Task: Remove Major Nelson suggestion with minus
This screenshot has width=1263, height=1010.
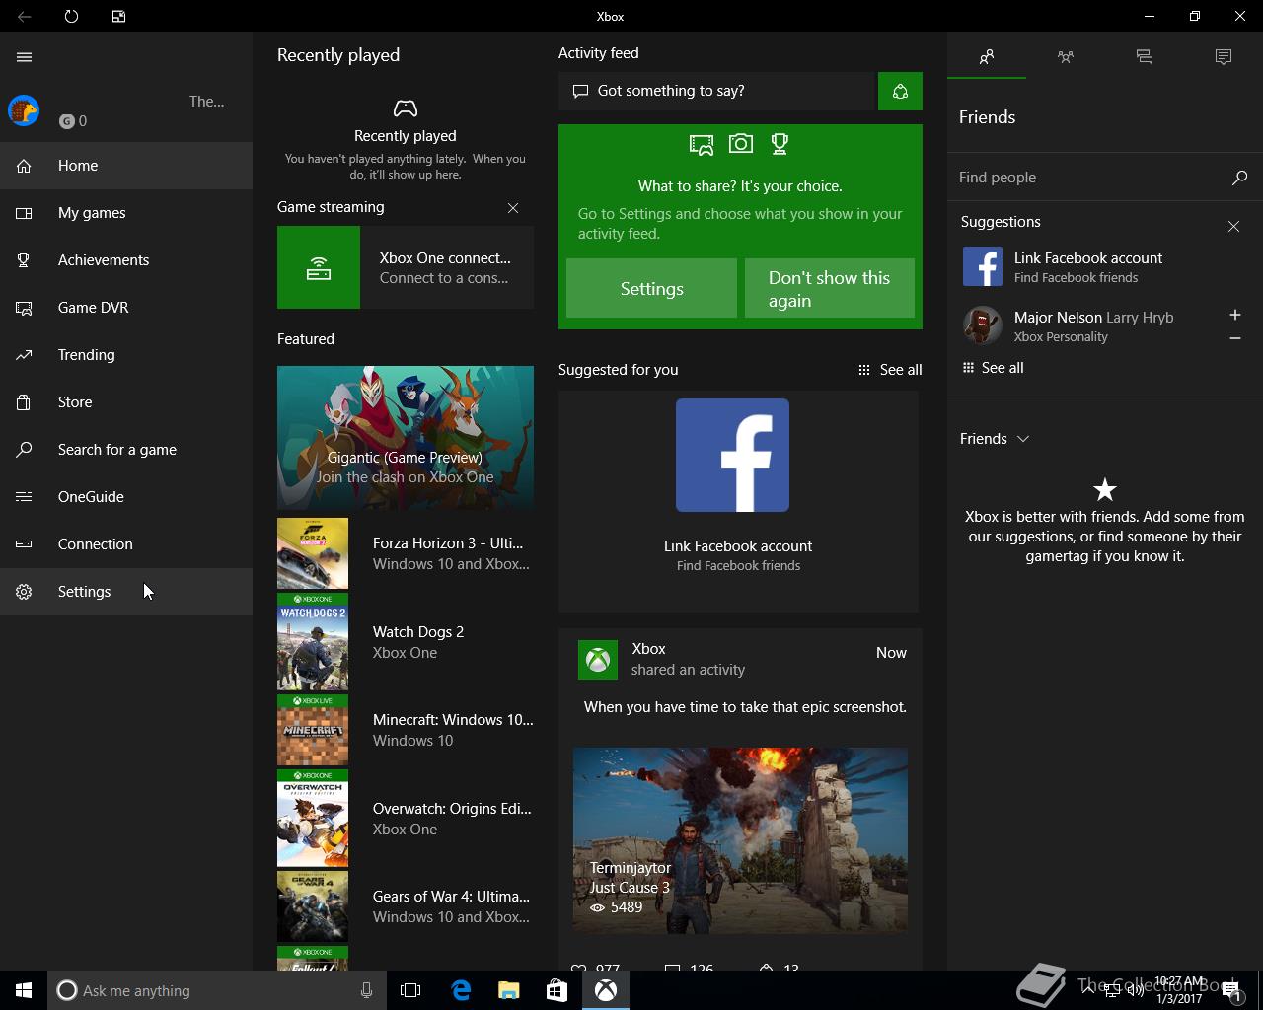Action: (1235, 338)
